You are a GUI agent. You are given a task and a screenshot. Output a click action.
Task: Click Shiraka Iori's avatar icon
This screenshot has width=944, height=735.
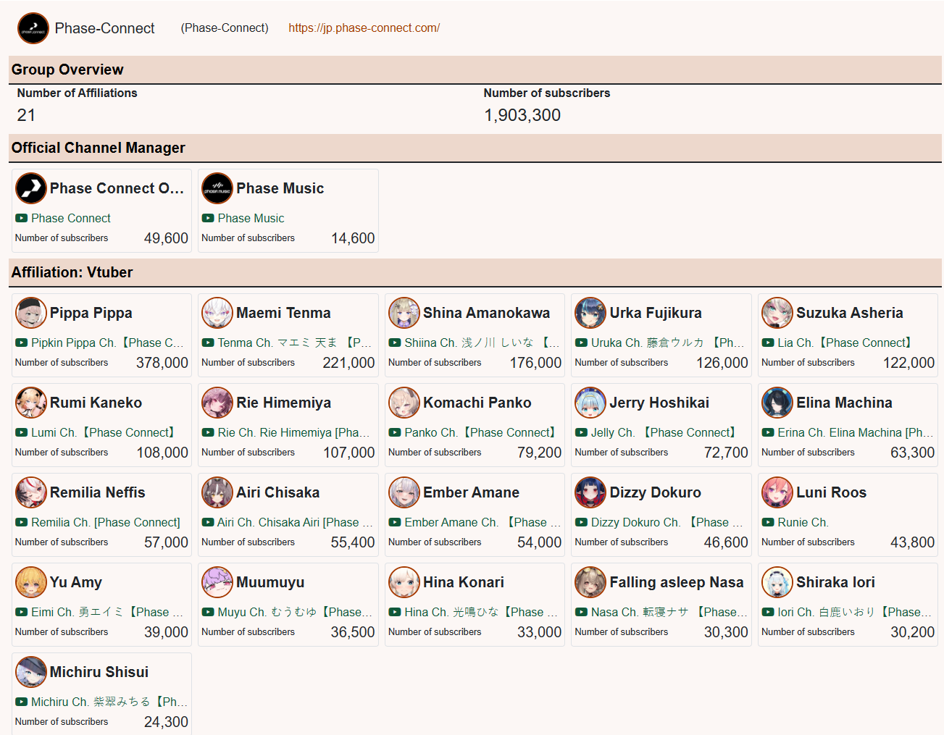(777, 582)
